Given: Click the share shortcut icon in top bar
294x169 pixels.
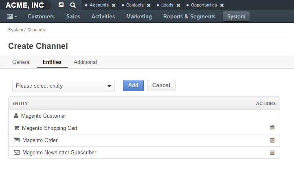Looking at the screenshot, I should (61, 5).
